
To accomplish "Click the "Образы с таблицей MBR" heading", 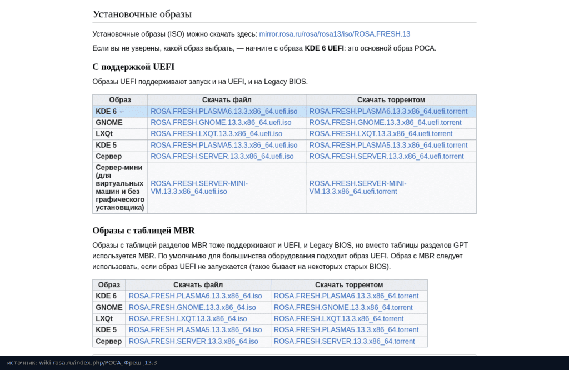I will click(x=144, y=231).
